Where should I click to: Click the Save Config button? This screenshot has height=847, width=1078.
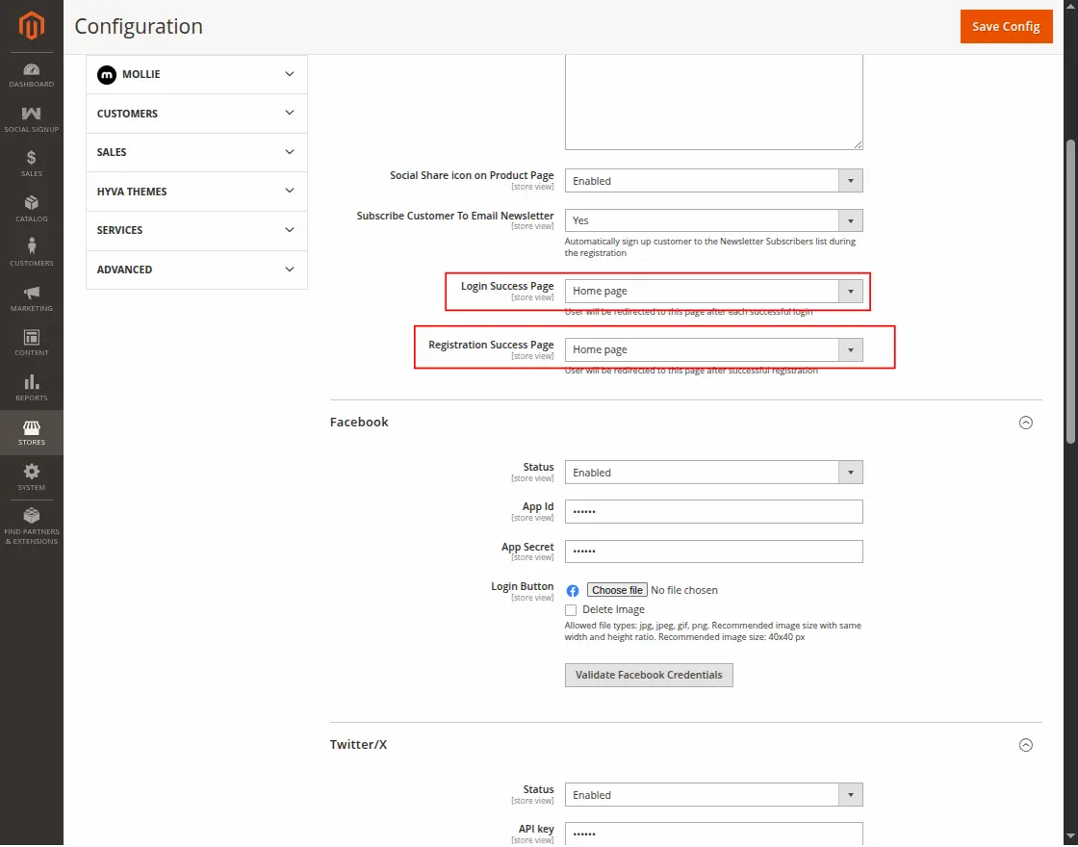1006,26
